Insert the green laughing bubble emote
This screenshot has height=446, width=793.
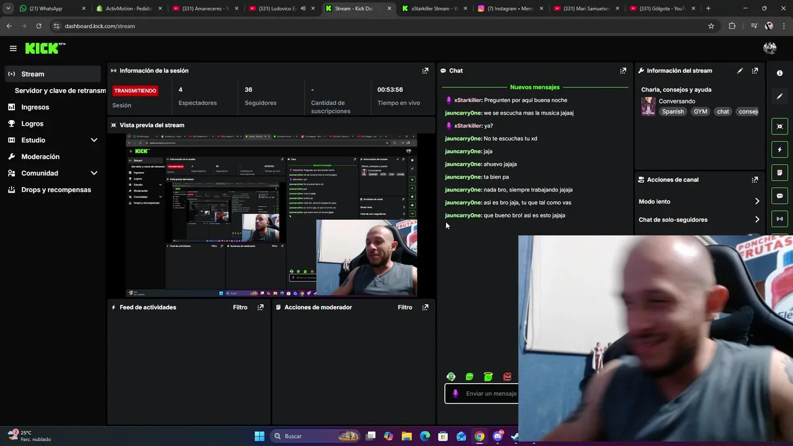tap(470, 377)
